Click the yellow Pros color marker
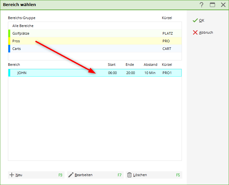 (9, 41)
